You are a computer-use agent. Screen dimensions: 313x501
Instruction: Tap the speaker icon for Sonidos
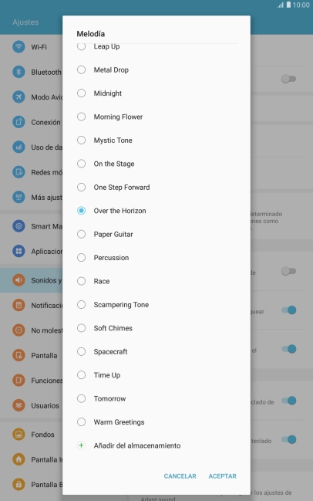pyautogui.click(x=19, y=280)
